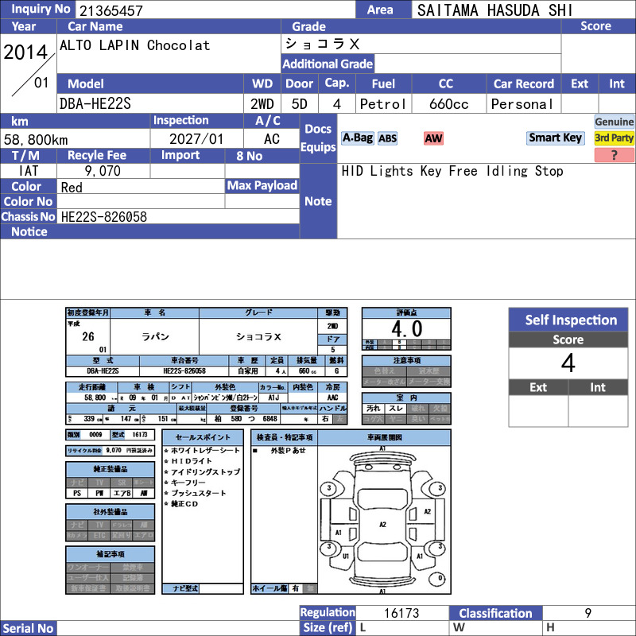The width and height of the screenshot is (636, 636).
Task: Click the AC value under A/C
Action: [271, 139]
